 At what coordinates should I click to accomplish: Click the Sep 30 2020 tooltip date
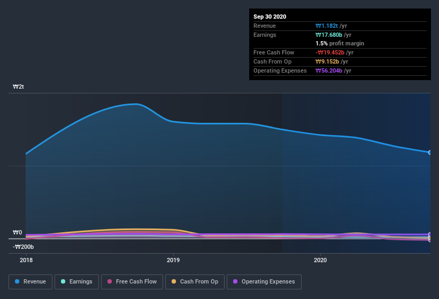tap(270, 17)
